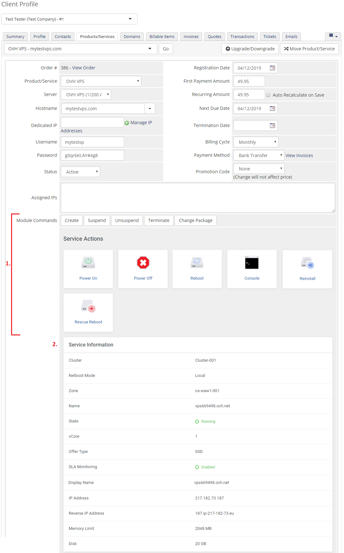This screenshot has height=553, width=344.
Task: Click the Suspend module command
Action: (x=97, y=220)
